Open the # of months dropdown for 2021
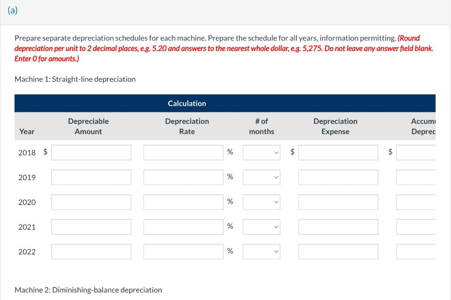 261,227
